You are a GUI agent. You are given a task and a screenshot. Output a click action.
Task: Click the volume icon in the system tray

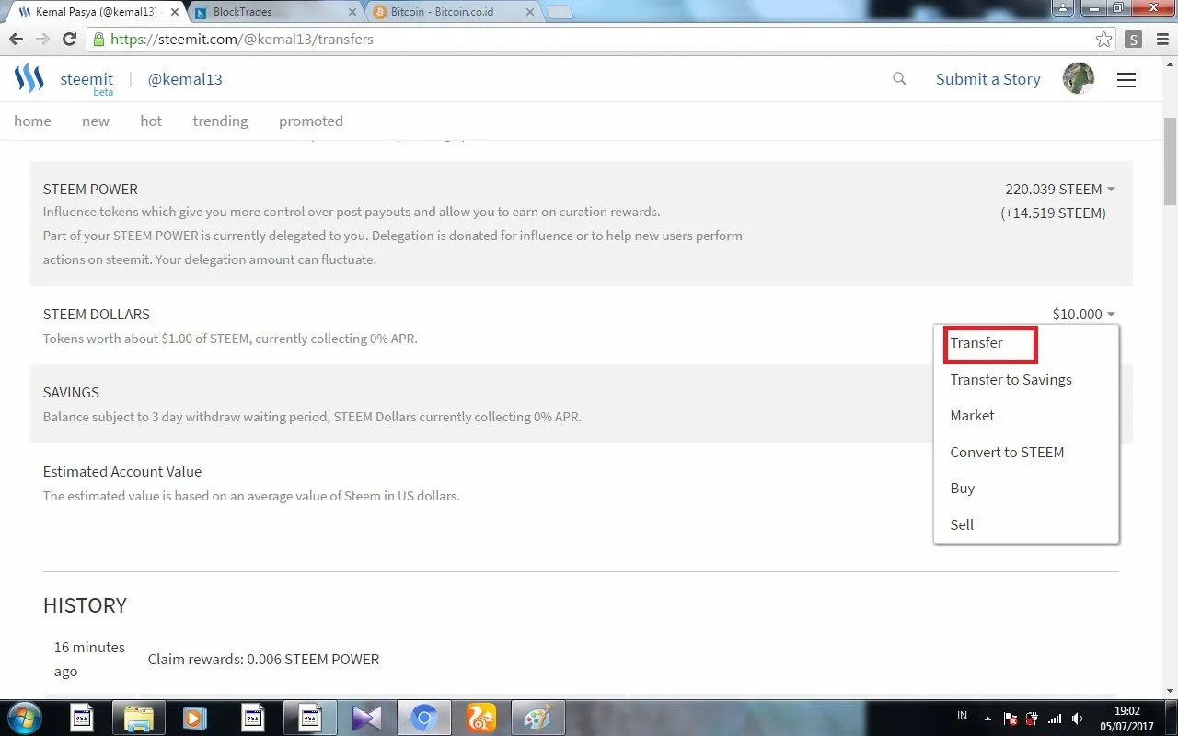pos(1078,719)
